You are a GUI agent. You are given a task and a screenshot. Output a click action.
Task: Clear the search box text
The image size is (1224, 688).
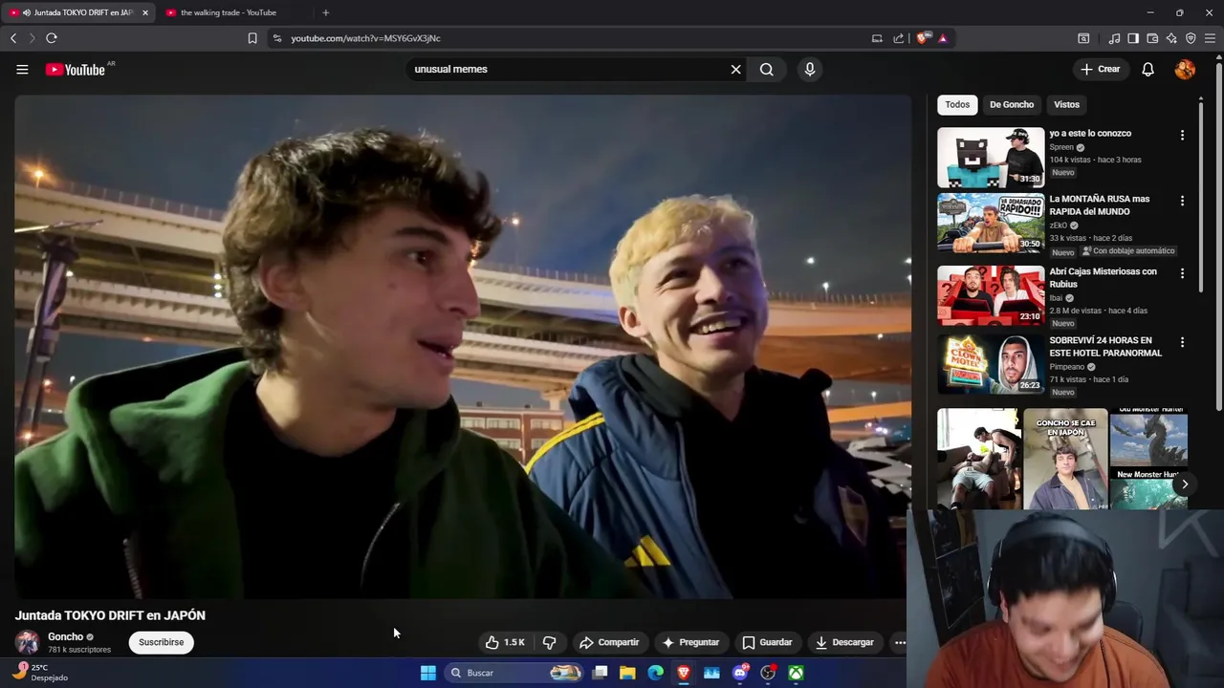735,69
